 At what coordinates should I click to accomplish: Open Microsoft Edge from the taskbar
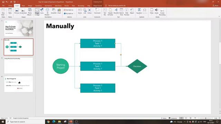tap(54, 122)
